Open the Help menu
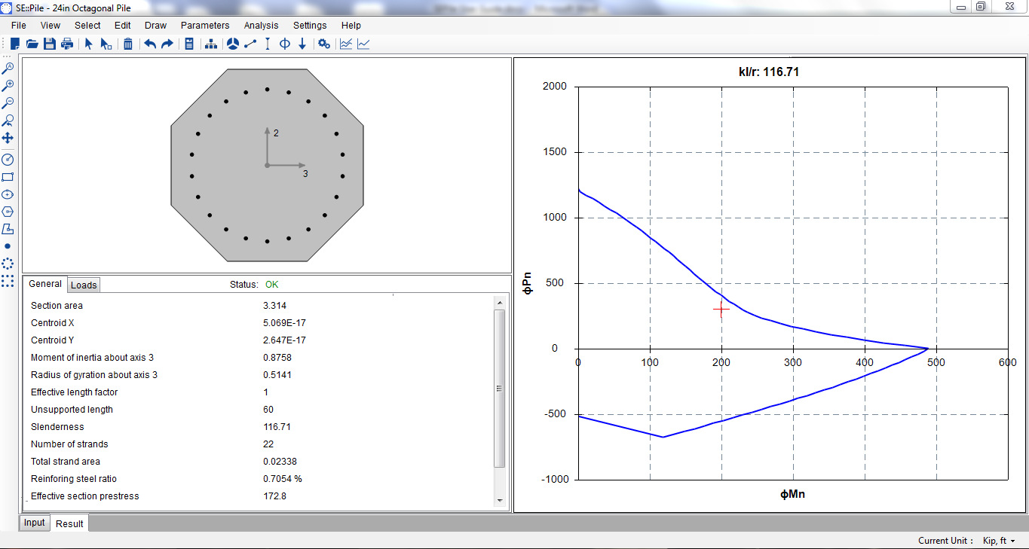The image size is (1029, 549). (x=351, y=26)
